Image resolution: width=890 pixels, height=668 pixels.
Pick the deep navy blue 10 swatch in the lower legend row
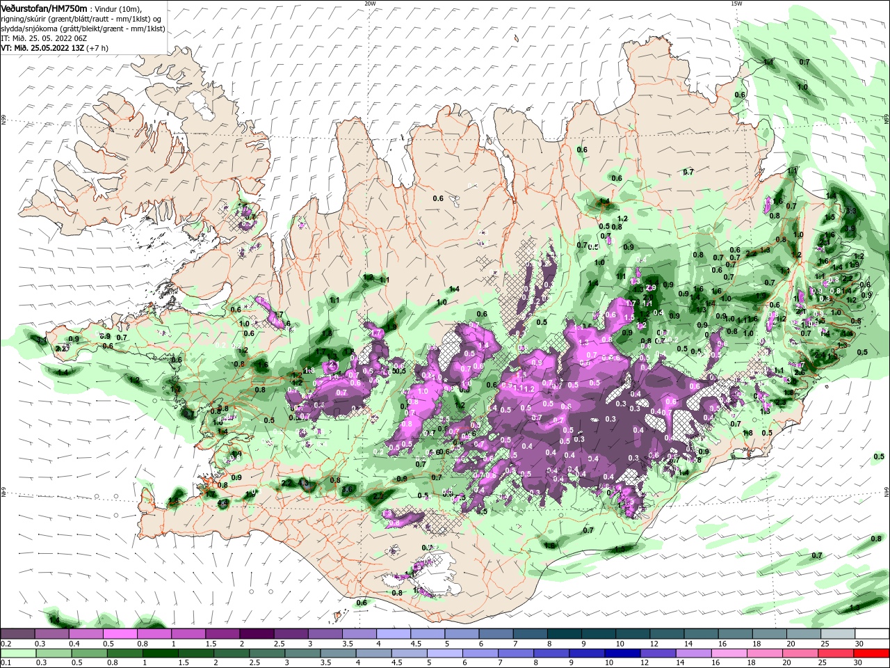point(622,653)
